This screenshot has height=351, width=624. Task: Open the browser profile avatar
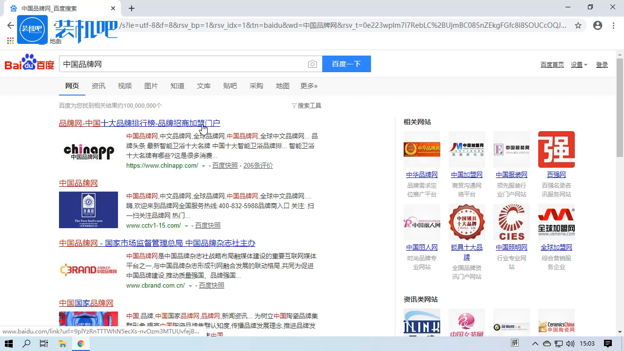coord(598,25)
